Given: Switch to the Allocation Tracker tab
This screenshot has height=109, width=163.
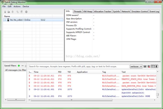Looking at the screenshot, I should [103, 12].
